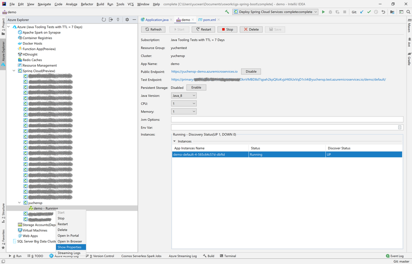The height and width of the screenshot is (264, 412).
Task: Select the Docker Hosts node
Action: 30,43
